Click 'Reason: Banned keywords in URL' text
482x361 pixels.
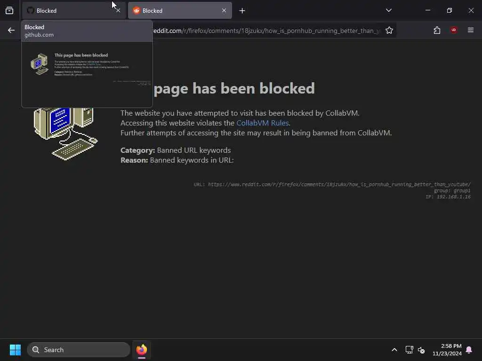click(177, 160)
